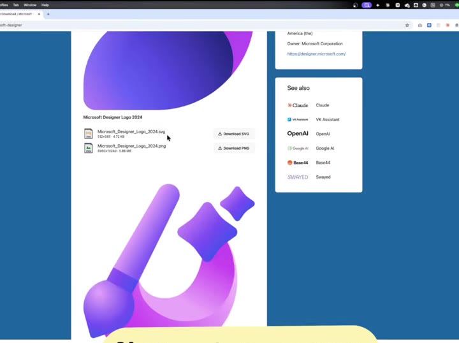Click the 'See also' heading
Viewport: 459px width, 343px height.
[x=298, y=88]
